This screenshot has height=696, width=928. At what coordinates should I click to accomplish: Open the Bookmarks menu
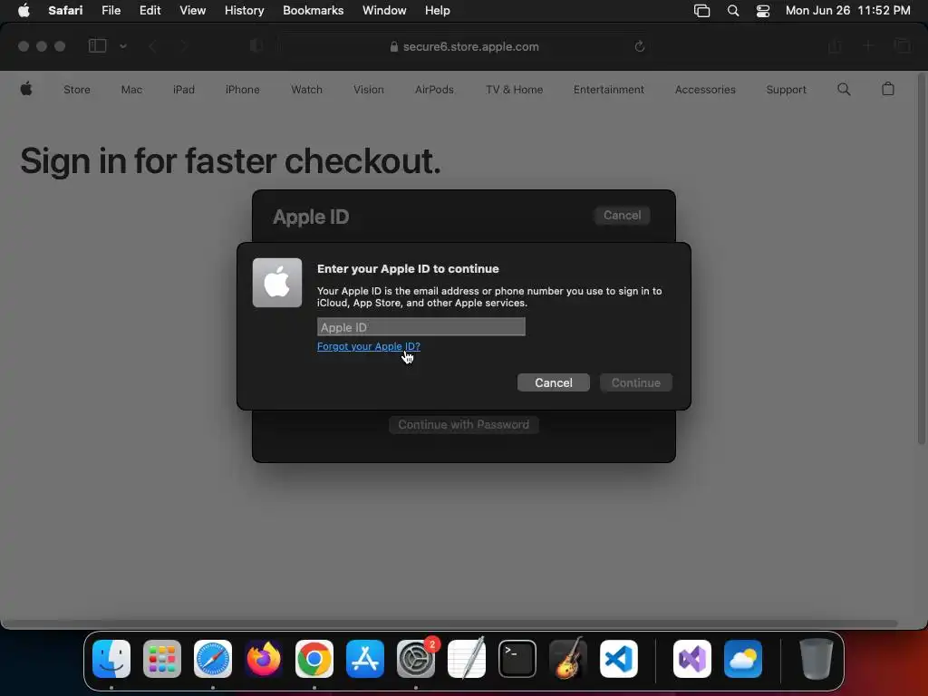click(313, 10)
